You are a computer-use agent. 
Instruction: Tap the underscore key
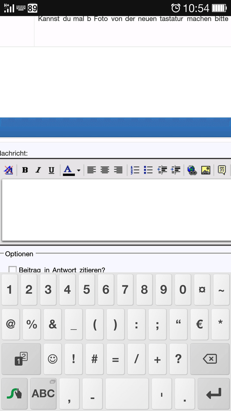[x=73, y=324]
